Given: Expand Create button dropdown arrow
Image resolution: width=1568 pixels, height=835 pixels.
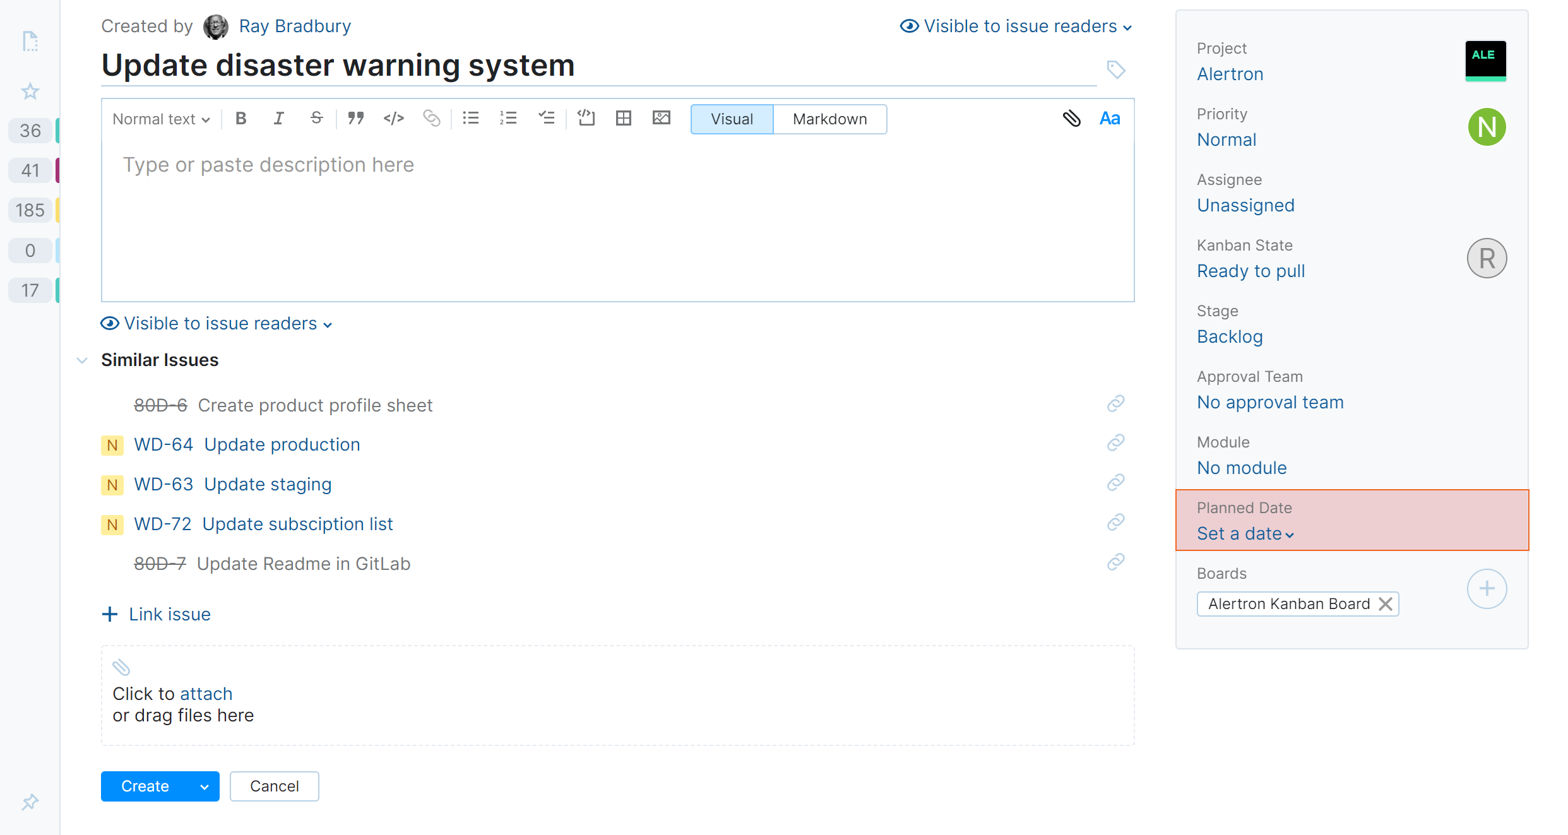Looking at the screenshot, I should [x=204, y=787].
